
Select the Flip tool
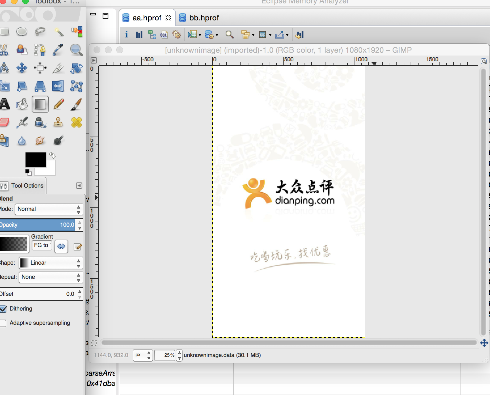58,86
